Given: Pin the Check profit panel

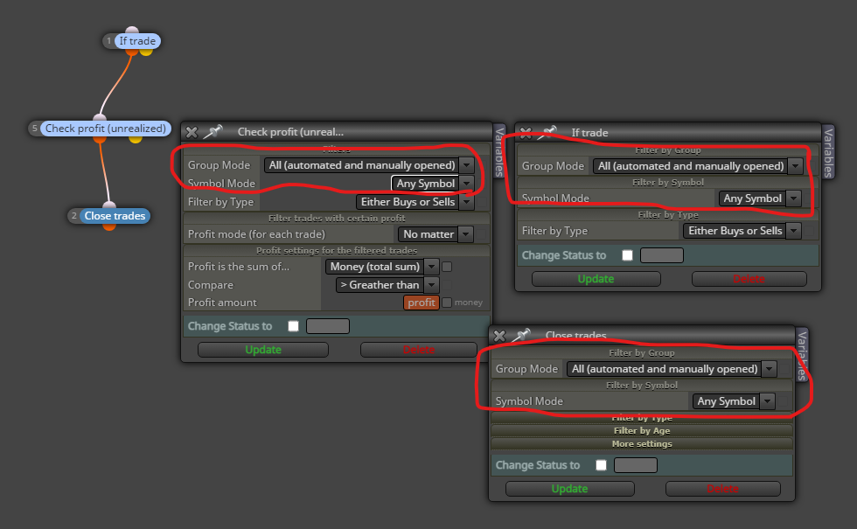Looking at the screenshot, I should 213,132.
